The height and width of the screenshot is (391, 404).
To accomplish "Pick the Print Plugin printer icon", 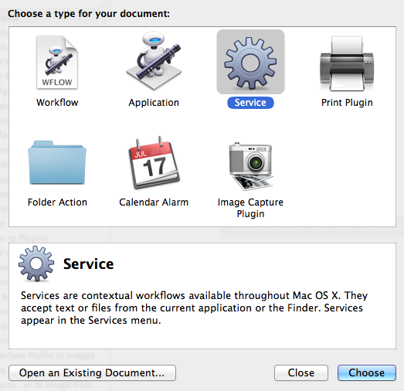I will pyautogui.click(x=347, y=63).
